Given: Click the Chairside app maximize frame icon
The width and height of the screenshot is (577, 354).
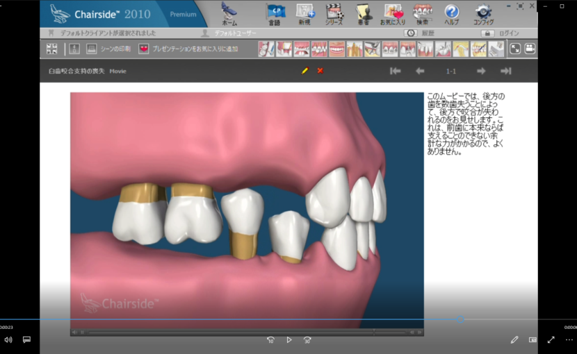Looking at the screenshot, I should click(520, 6).
